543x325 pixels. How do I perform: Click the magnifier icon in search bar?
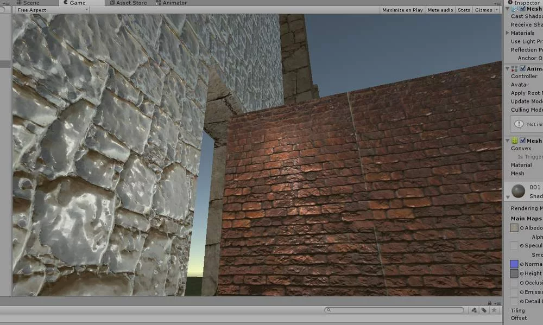[329, 310]
